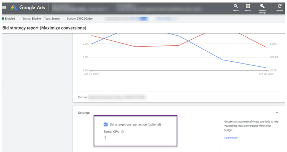The height and width of the screenshot is (152, 287).
Task: Click the Budget: $100.00/day text
Action: [x=80, y=19]
